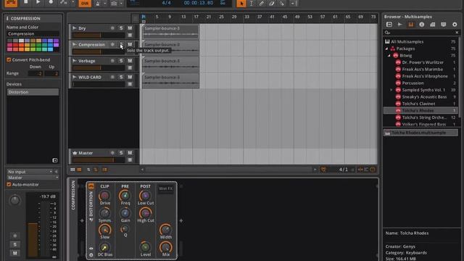Open the No input source dropdown
This screenshot has width=464, height=261.
click(x=30, y=172)
